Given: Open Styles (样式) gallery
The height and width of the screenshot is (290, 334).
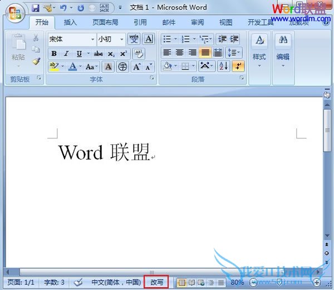Looking at the screenshot, I should click(x=259, y=51).
